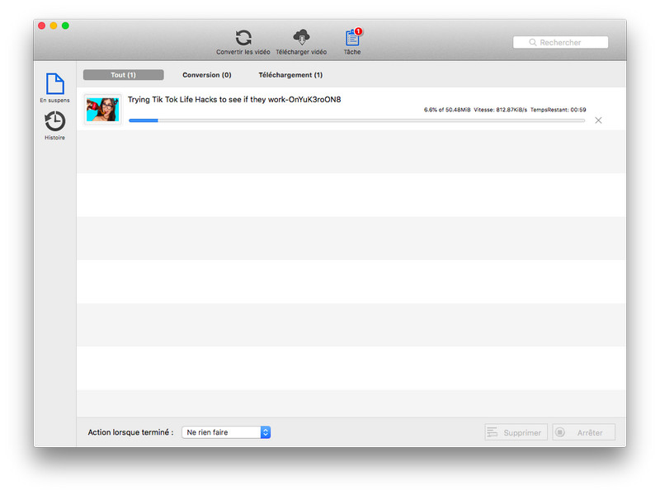
Task: Open the Ne rien faire dropdown
Action: (226, 432)
